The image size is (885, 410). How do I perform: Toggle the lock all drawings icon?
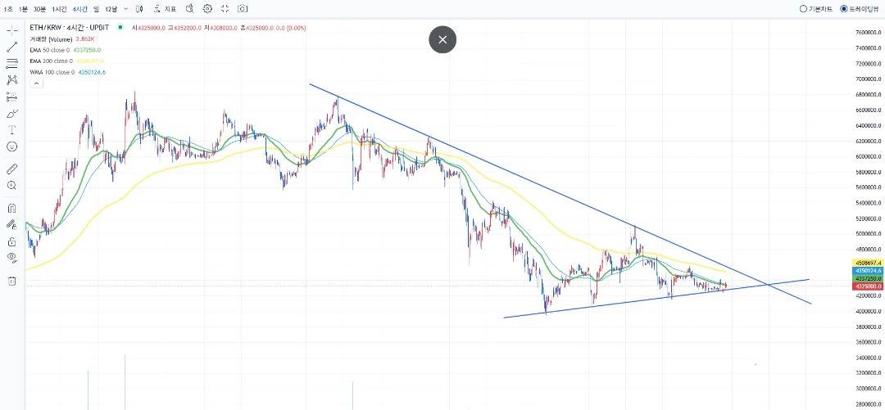pos(11,241)
